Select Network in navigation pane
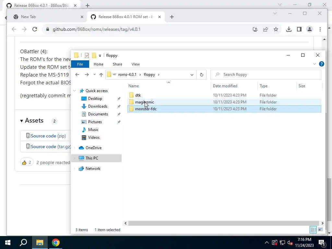This screenshot has width=332, height=249. [93, 169]
